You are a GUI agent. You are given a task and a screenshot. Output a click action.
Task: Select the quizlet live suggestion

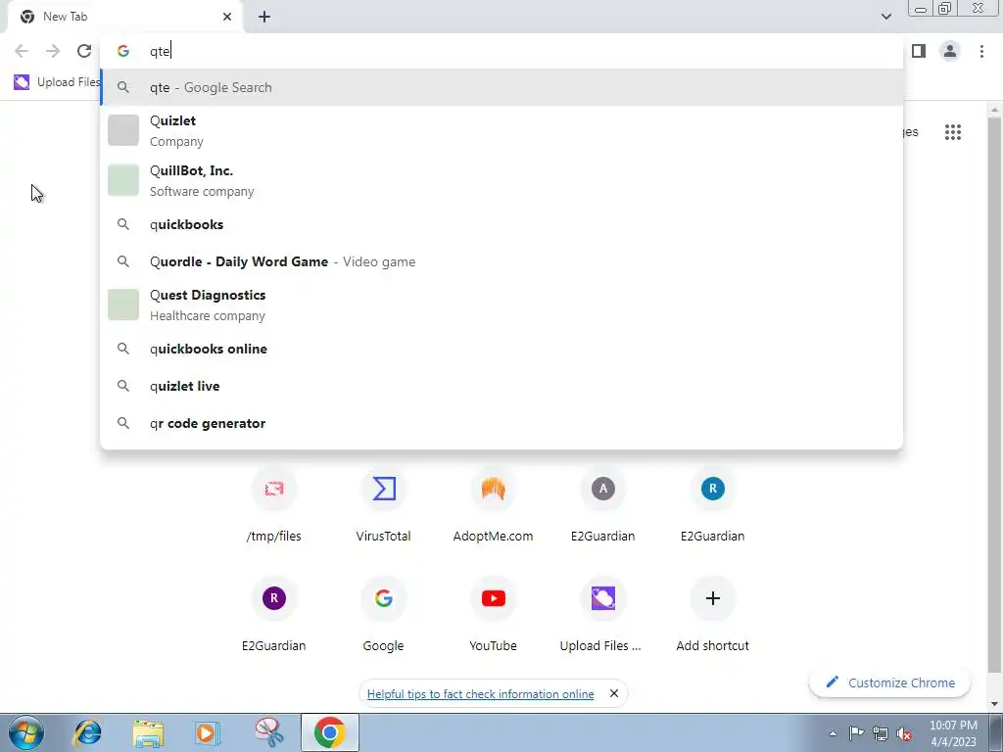(x=501, y=386)
